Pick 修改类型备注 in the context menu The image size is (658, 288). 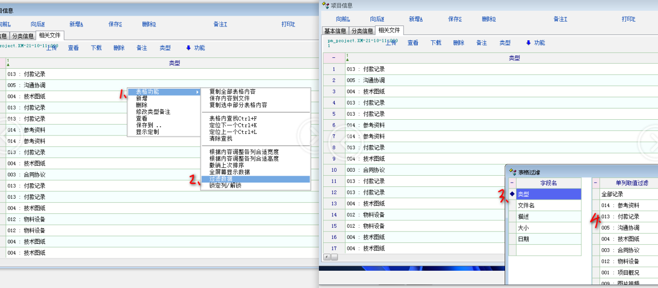(x=153, y=112)
